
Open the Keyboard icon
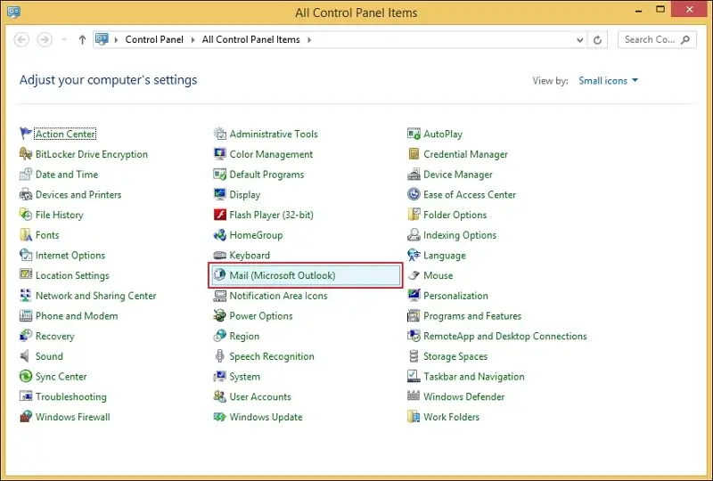tap(219, 255)
